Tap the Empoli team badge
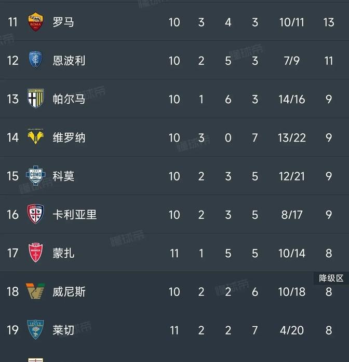The image size is (349, 362). [35, 60]
